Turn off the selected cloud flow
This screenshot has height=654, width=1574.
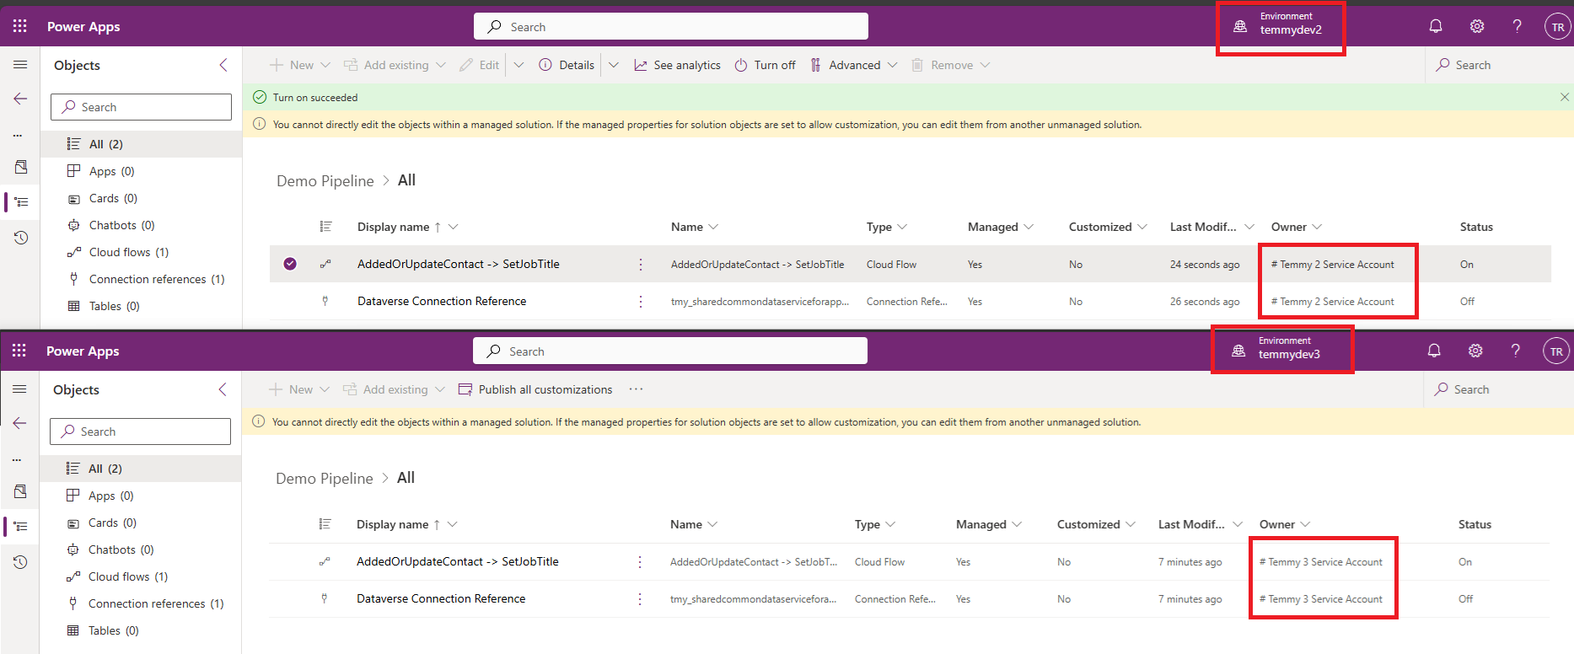coord(765,65)
